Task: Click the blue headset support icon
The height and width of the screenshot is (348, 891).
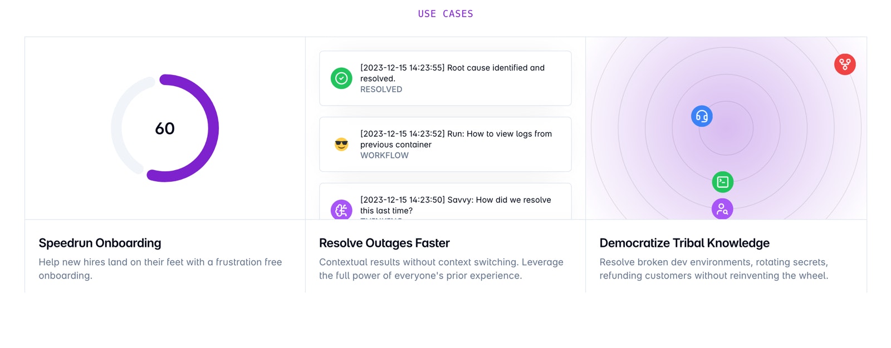Action: (x=702, y=116)
